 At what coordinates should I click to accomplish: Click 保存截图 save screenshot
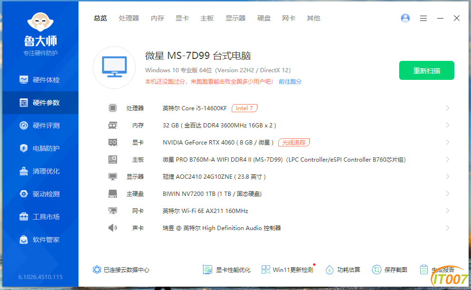coord(390,270)
